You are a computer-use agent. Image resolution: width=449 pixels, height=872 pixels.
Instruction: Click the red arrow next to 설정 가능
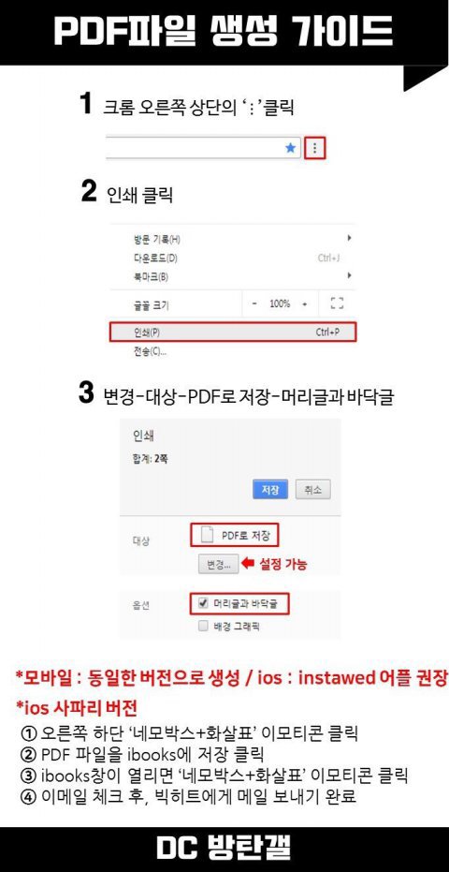pyautogui.click(x=249, y=564)
